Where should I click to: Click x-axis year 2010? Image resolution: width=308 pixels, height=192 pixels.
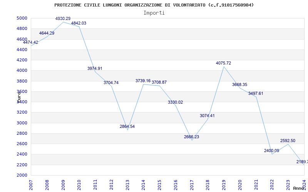pos(79,185)
